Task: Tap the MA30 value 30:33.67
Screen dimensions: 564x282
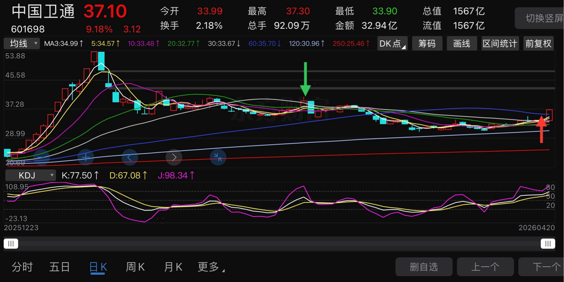Action: click(224, 44)
